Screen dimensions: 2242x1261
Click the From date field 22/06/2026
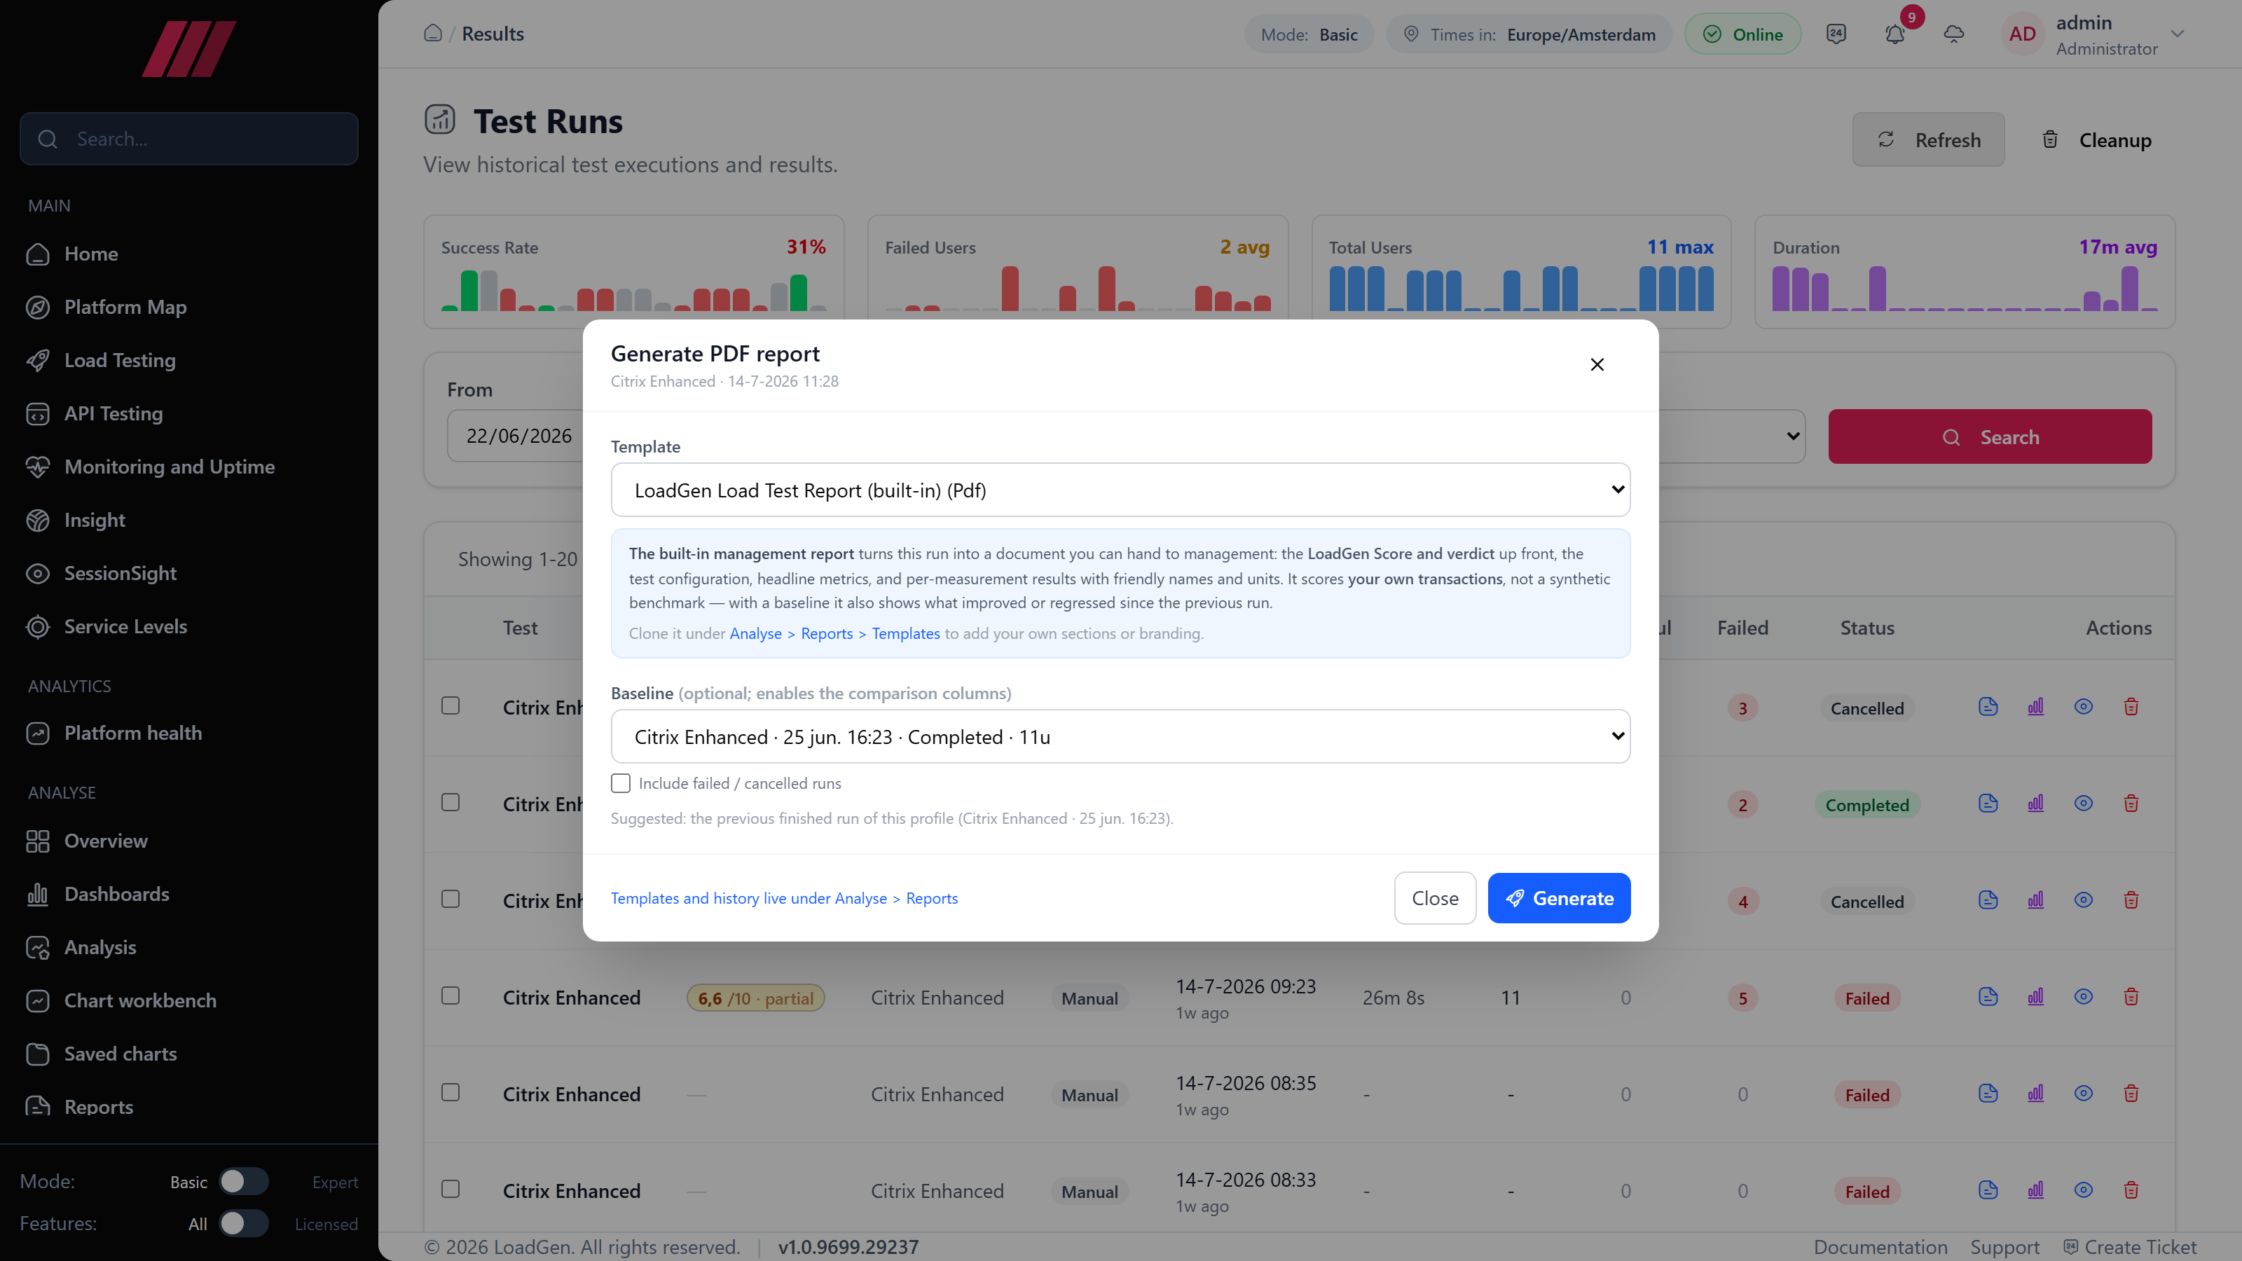point(516,436)
